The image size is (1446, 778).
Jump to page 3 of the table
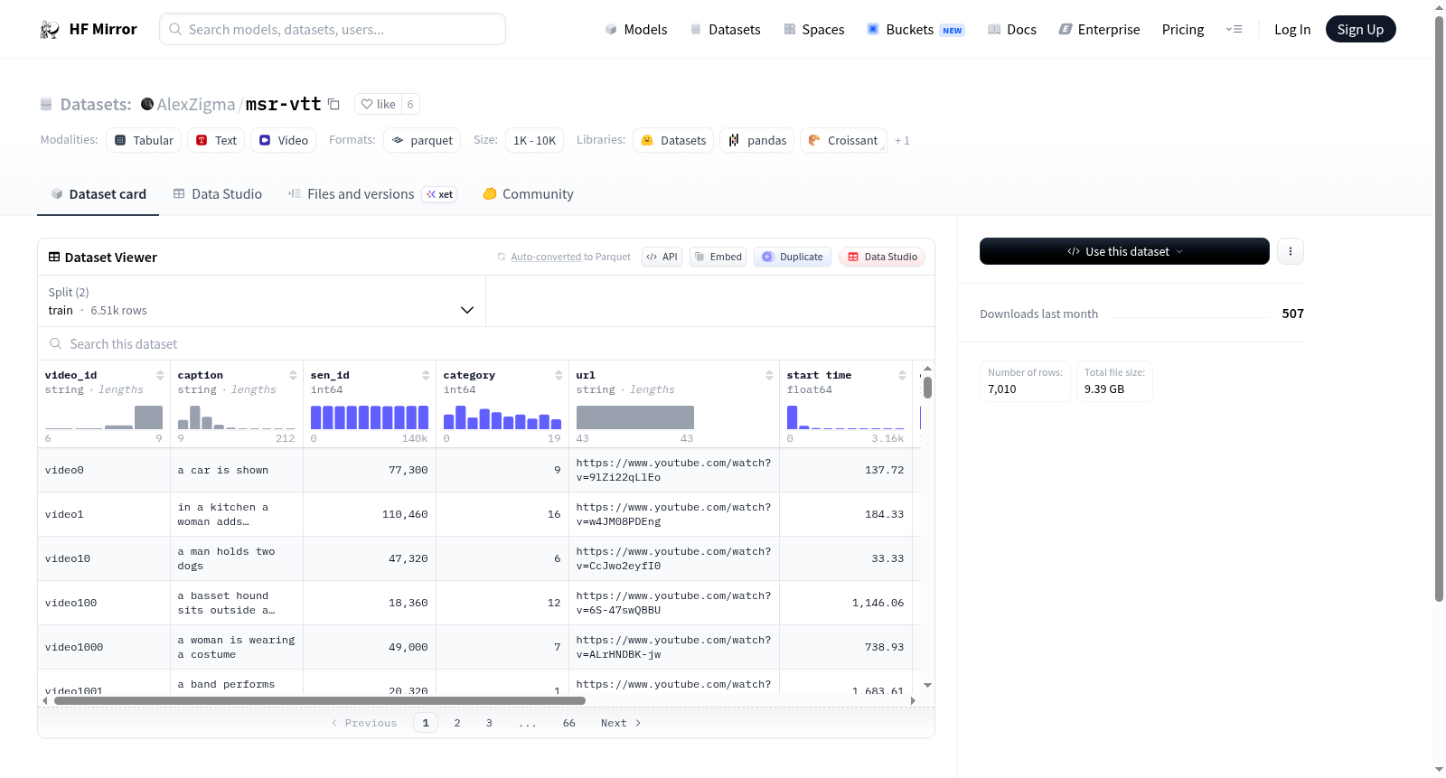pos(489,723)
